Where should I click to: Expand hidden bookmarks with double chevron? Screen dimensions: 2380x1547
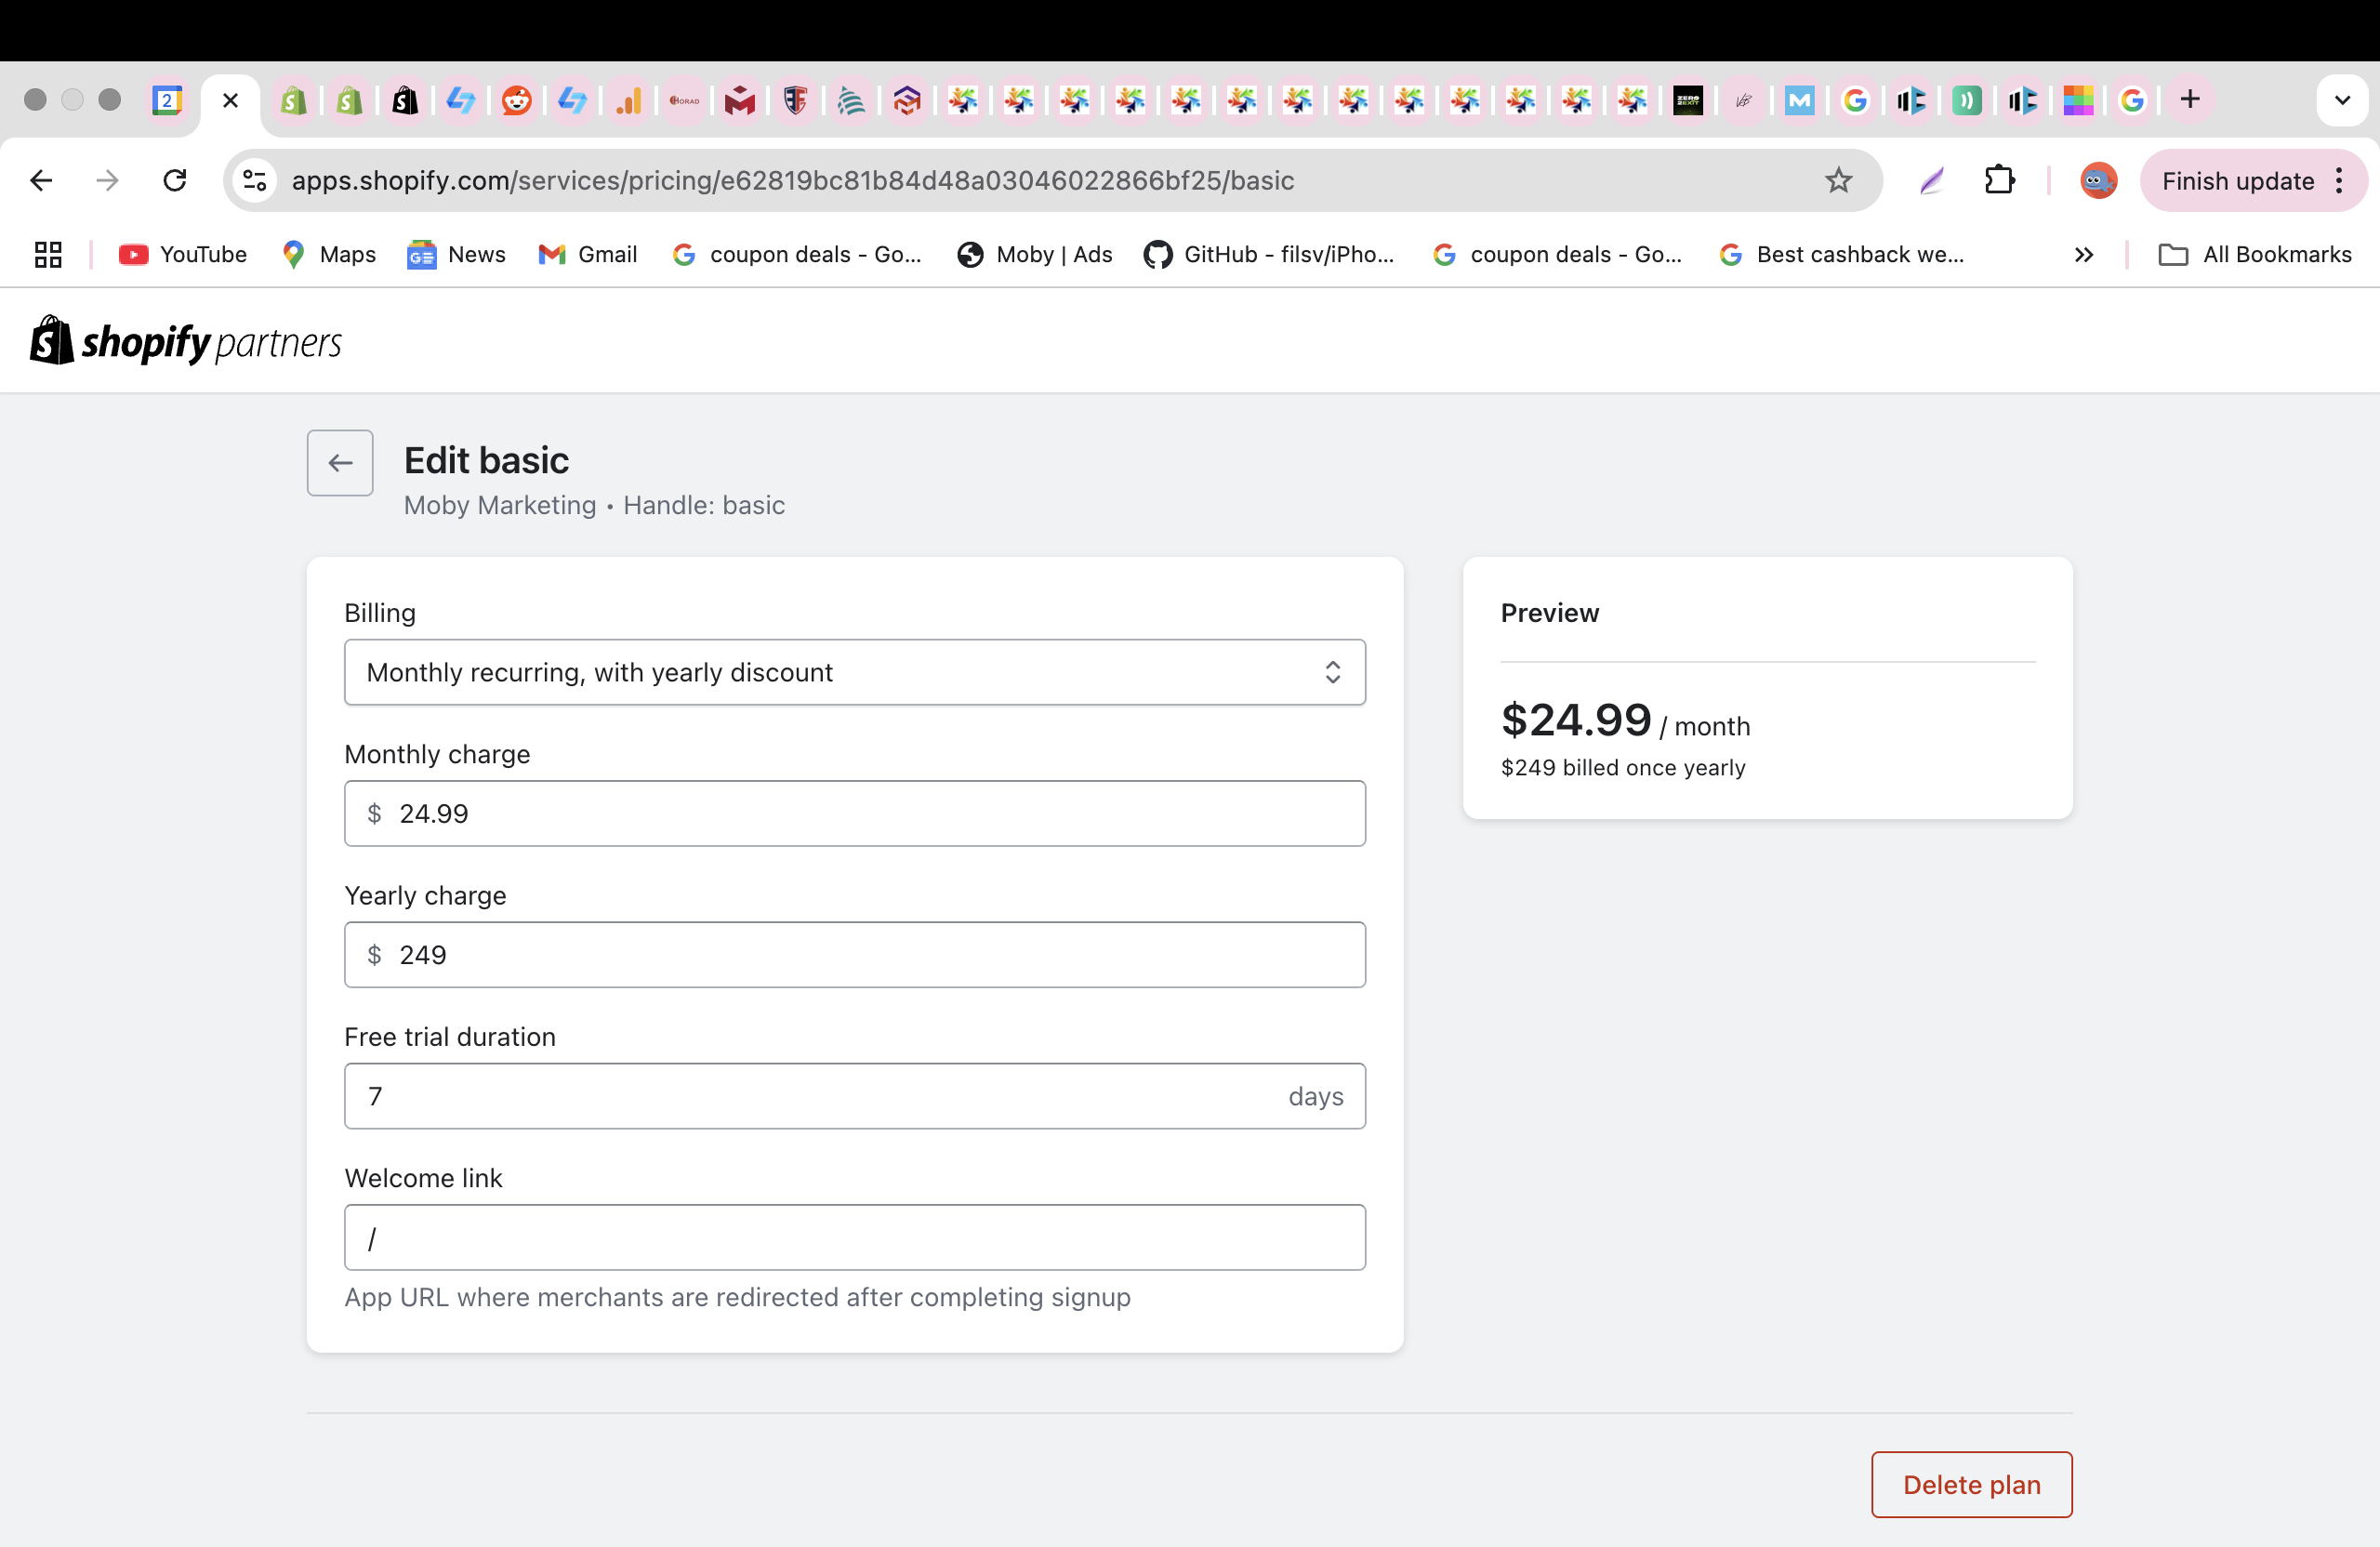[x=2083, y=254]
